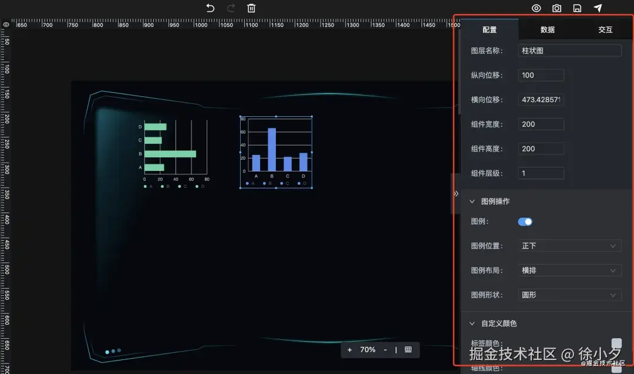Take a snapshot using the camera icon
This screenshot has height=374, width=634.
[557, 8]
